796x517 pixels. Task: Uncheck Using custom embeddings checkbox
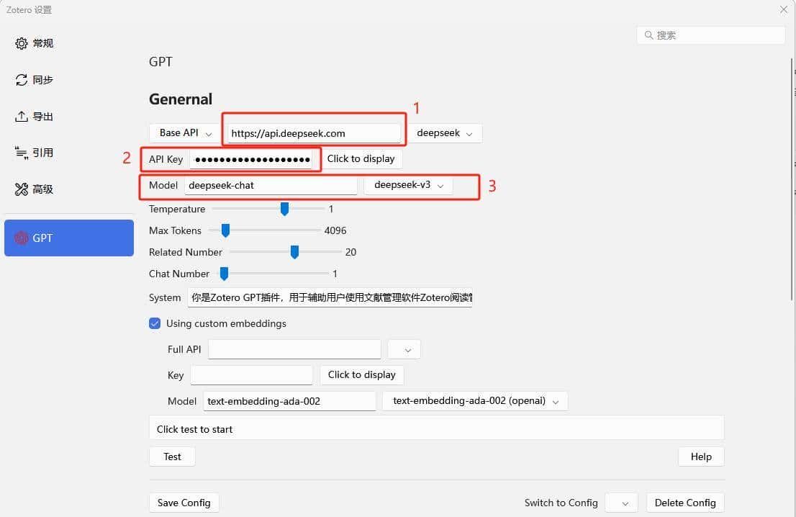(x=155, y=323)
